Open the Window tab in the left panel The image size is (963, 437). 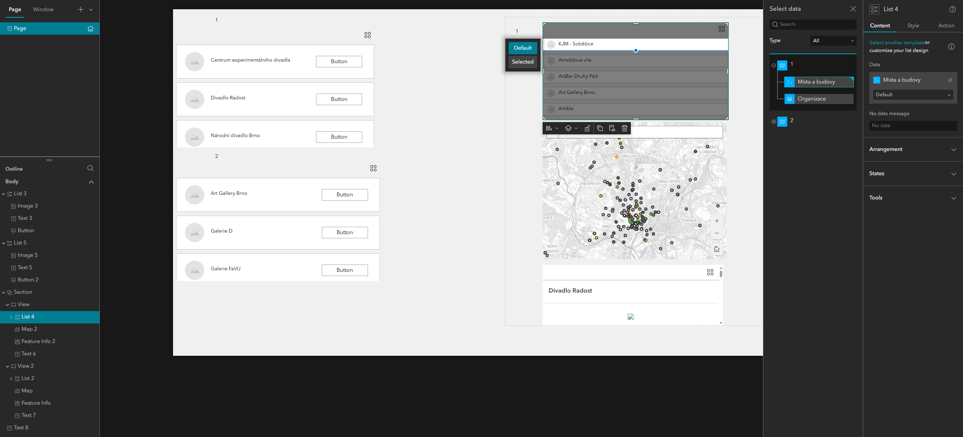click(43, 9)
